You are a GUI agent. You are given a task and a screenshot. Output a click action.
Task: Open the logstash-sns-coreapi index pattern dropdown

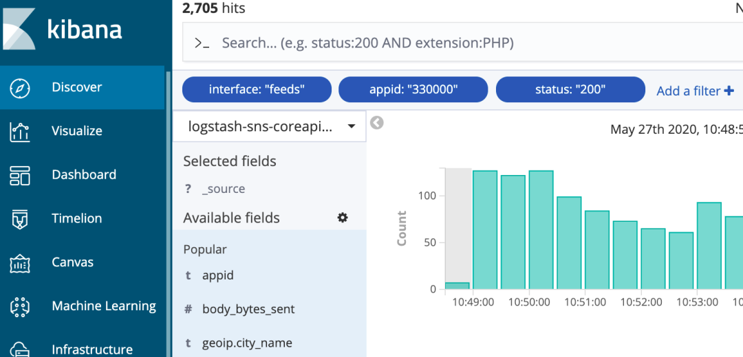[x=270, y=126]
